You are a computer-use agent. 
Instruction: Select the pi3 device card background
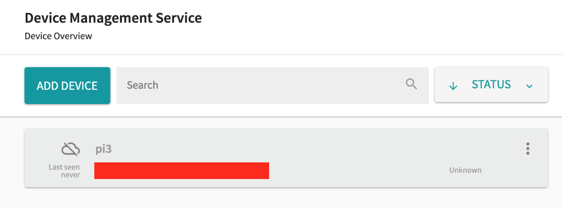[x=286, y=158]
